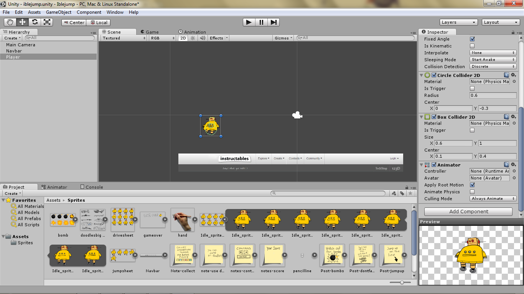Image resolution: width=524 pixels, height=294 pixels.
Task: Collapse the Box Collider 2D component
Action: pos(421,117)
